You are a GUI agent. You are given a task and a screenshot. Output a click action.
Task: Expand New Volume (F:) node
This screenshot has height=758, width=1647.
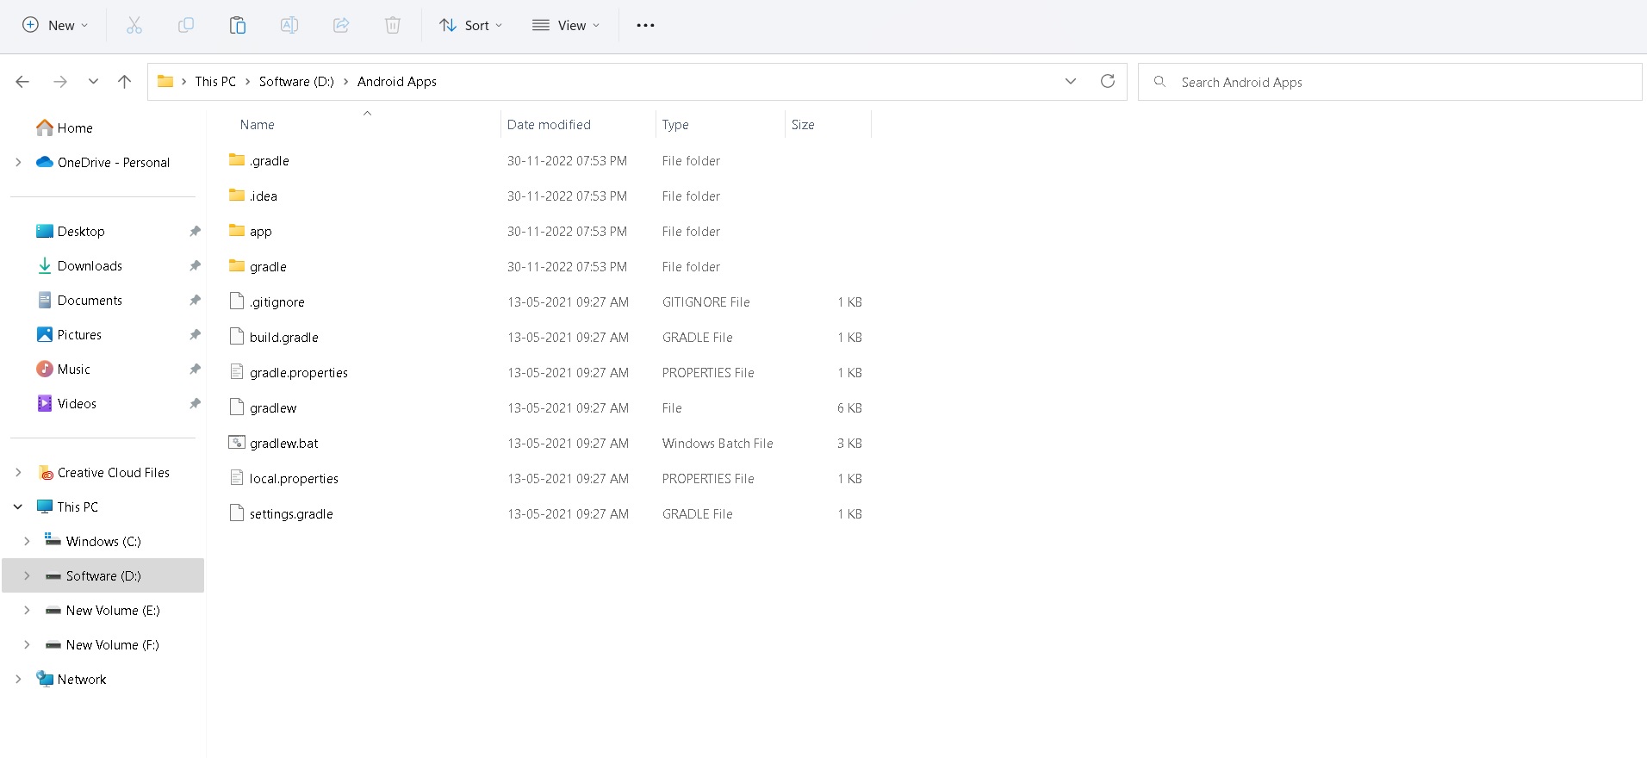tap(27, 644)
